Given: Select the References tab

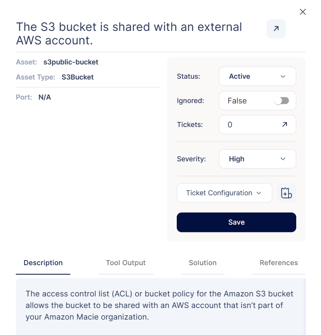Looking at the screenshot, I should pos(278,263).
